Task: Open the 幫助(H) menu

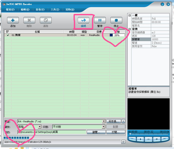Action: 70,10
